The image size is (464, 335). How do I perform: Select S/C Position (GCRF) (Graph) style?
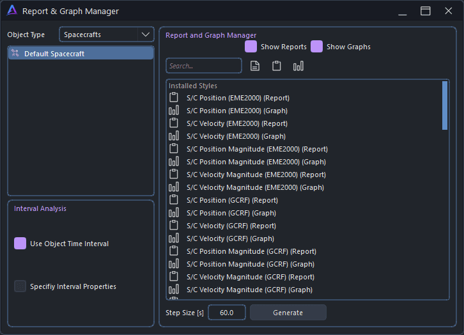[305, 213]
